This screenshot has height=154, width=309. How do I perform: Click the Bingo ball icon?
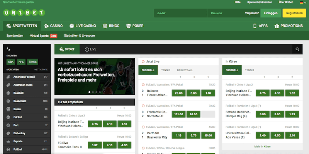click(x=105, y=26)
